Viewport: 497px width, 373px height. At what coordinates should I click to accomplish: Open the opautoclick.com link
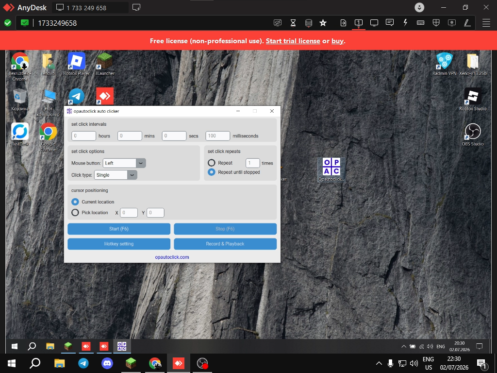tap(172, 257)
